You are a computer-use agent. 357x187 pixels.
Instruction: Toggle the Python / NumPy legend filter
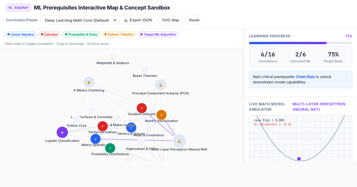119,34
